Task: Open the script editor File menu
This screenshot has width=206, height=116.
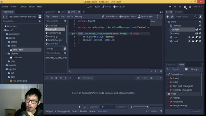Action: (47, 16)
